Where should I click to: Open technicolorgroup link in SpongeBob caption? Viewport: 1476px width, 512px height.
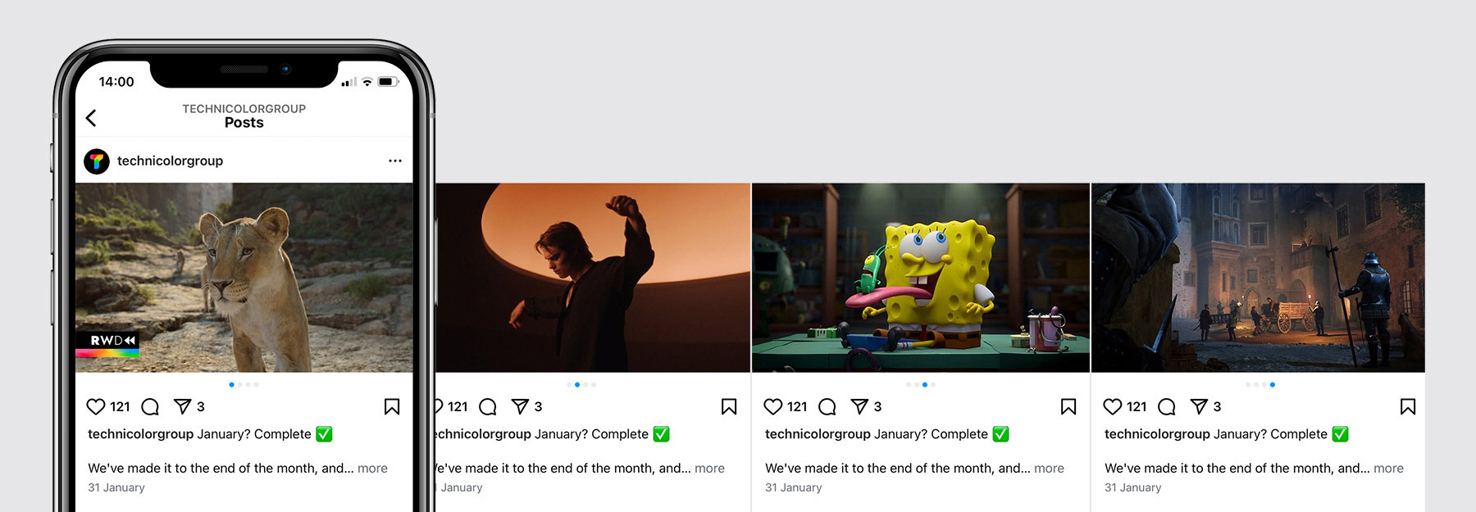point(818,434)
